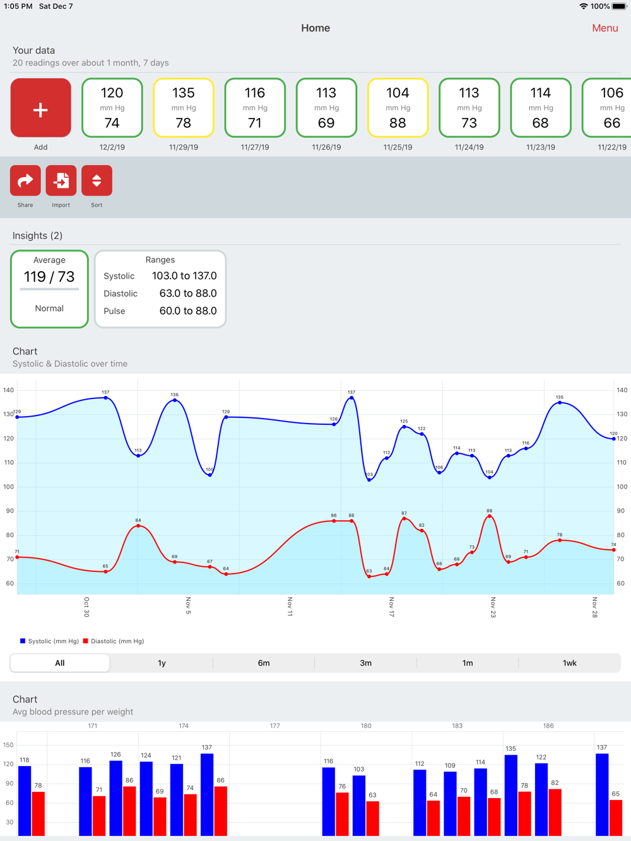Tap 'Systolic & Diastolic over time' subtitle
The width and height of the screenshot is (631, 841).
tap(70, 364)
